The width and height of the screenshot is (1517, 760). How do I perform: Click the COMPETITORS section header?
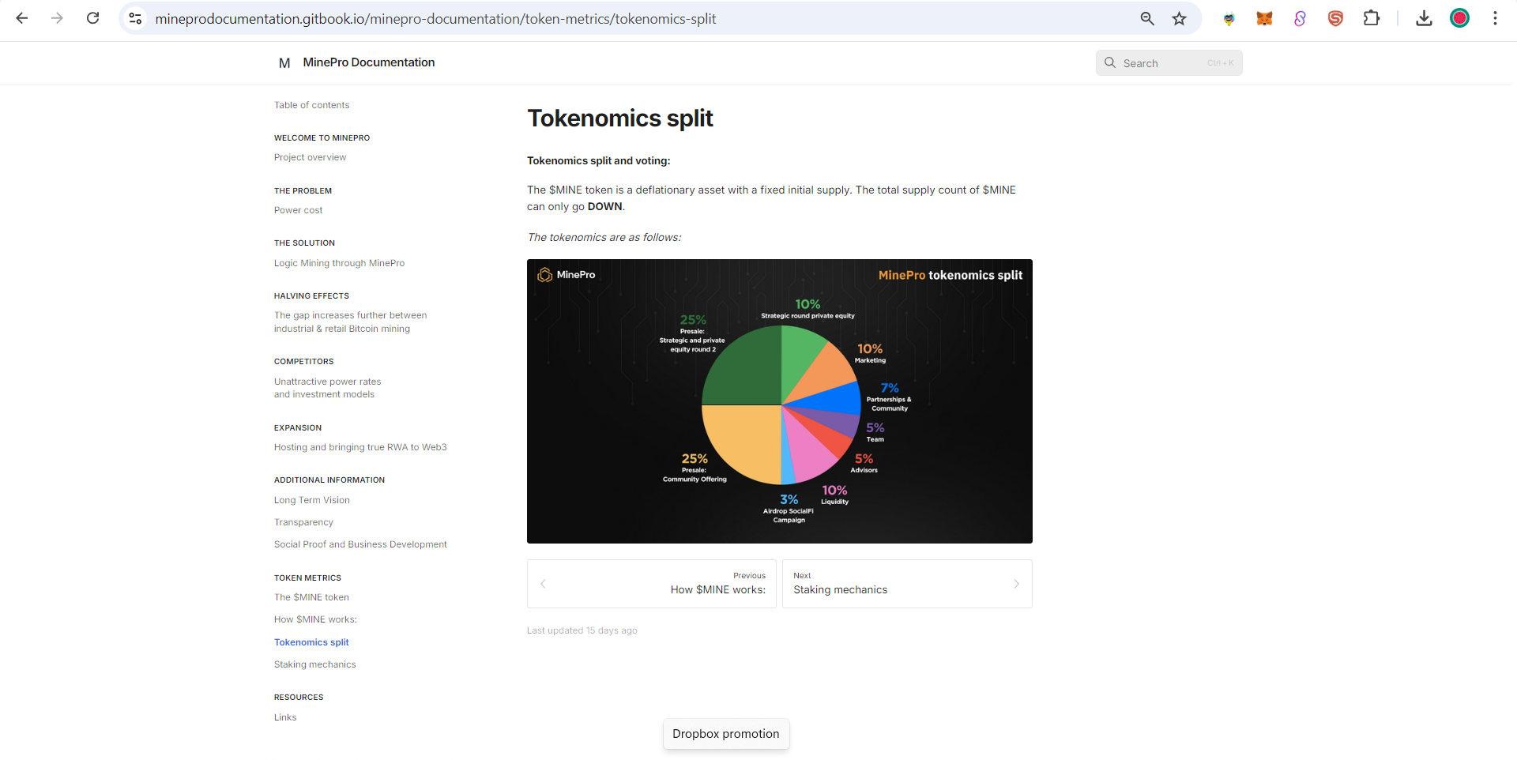(303, 362)
